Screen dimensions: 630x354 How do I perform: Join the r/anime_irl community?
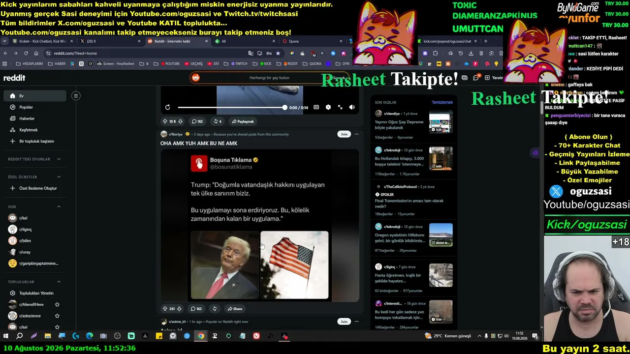[x=344, y=322]
